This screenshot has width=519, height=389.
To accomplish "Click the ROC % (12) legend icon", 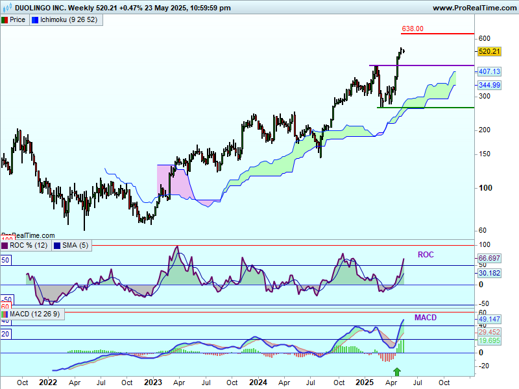I will click(5, 245).
